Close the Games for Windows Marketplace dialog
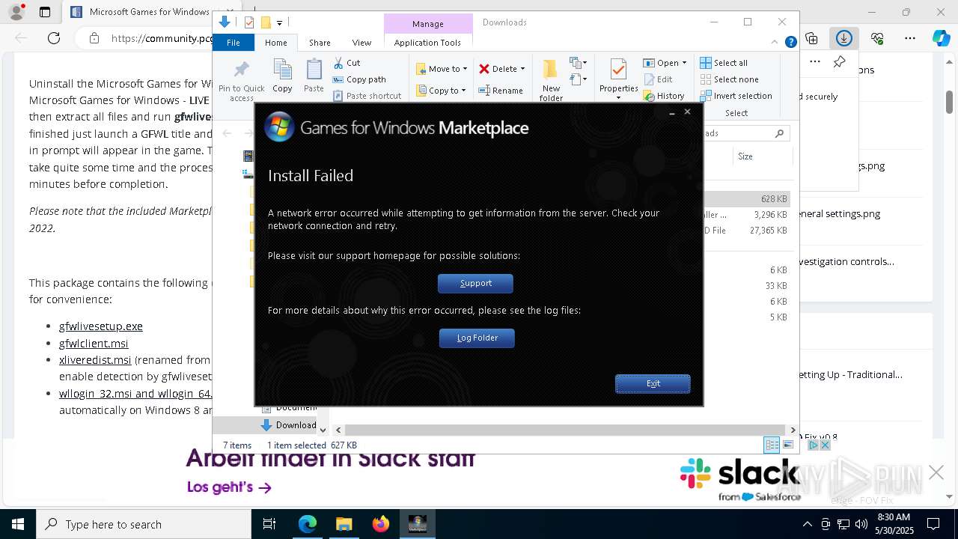The image size is (958, 539). (687, 112)
